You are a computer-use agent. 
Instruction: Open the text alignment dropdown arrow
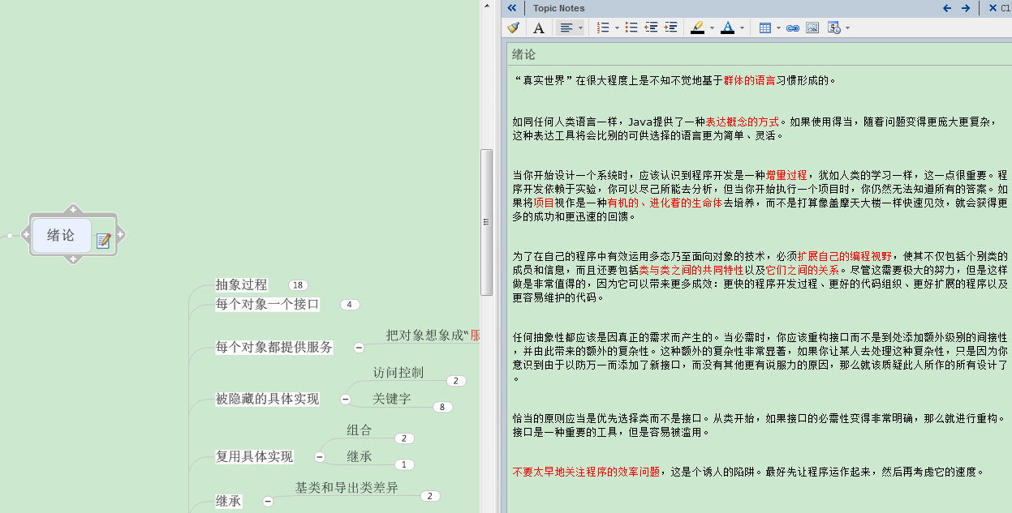(579, 28)
